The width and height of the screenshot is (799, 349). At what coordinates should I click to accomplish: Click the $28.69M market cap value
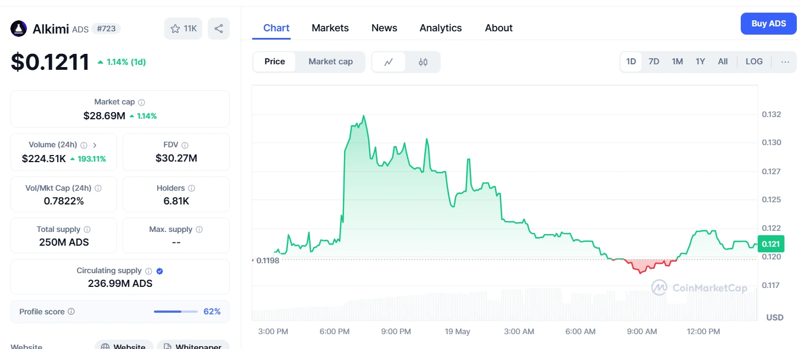(104, 116)
